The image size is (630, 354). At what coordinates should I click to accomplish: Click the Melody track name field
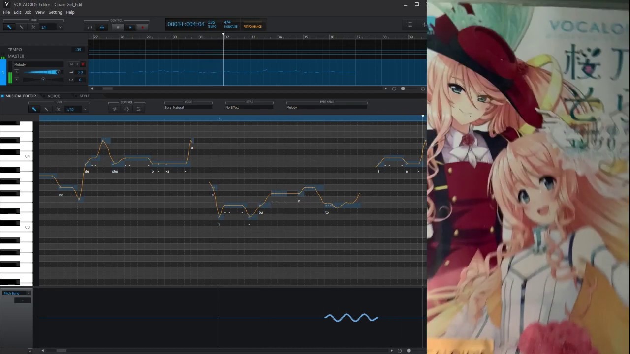(38, 64)
